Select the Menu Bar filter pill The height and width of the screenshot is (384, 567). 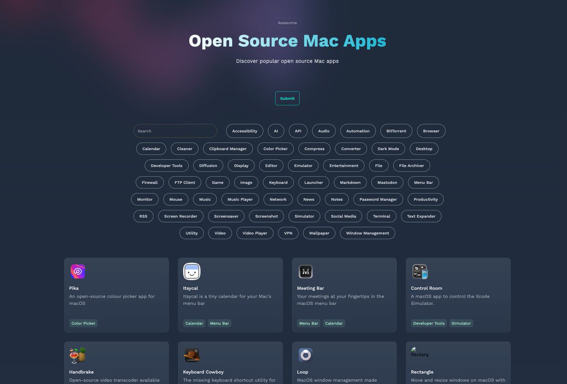pyautogui.click(x=423, y=183)
